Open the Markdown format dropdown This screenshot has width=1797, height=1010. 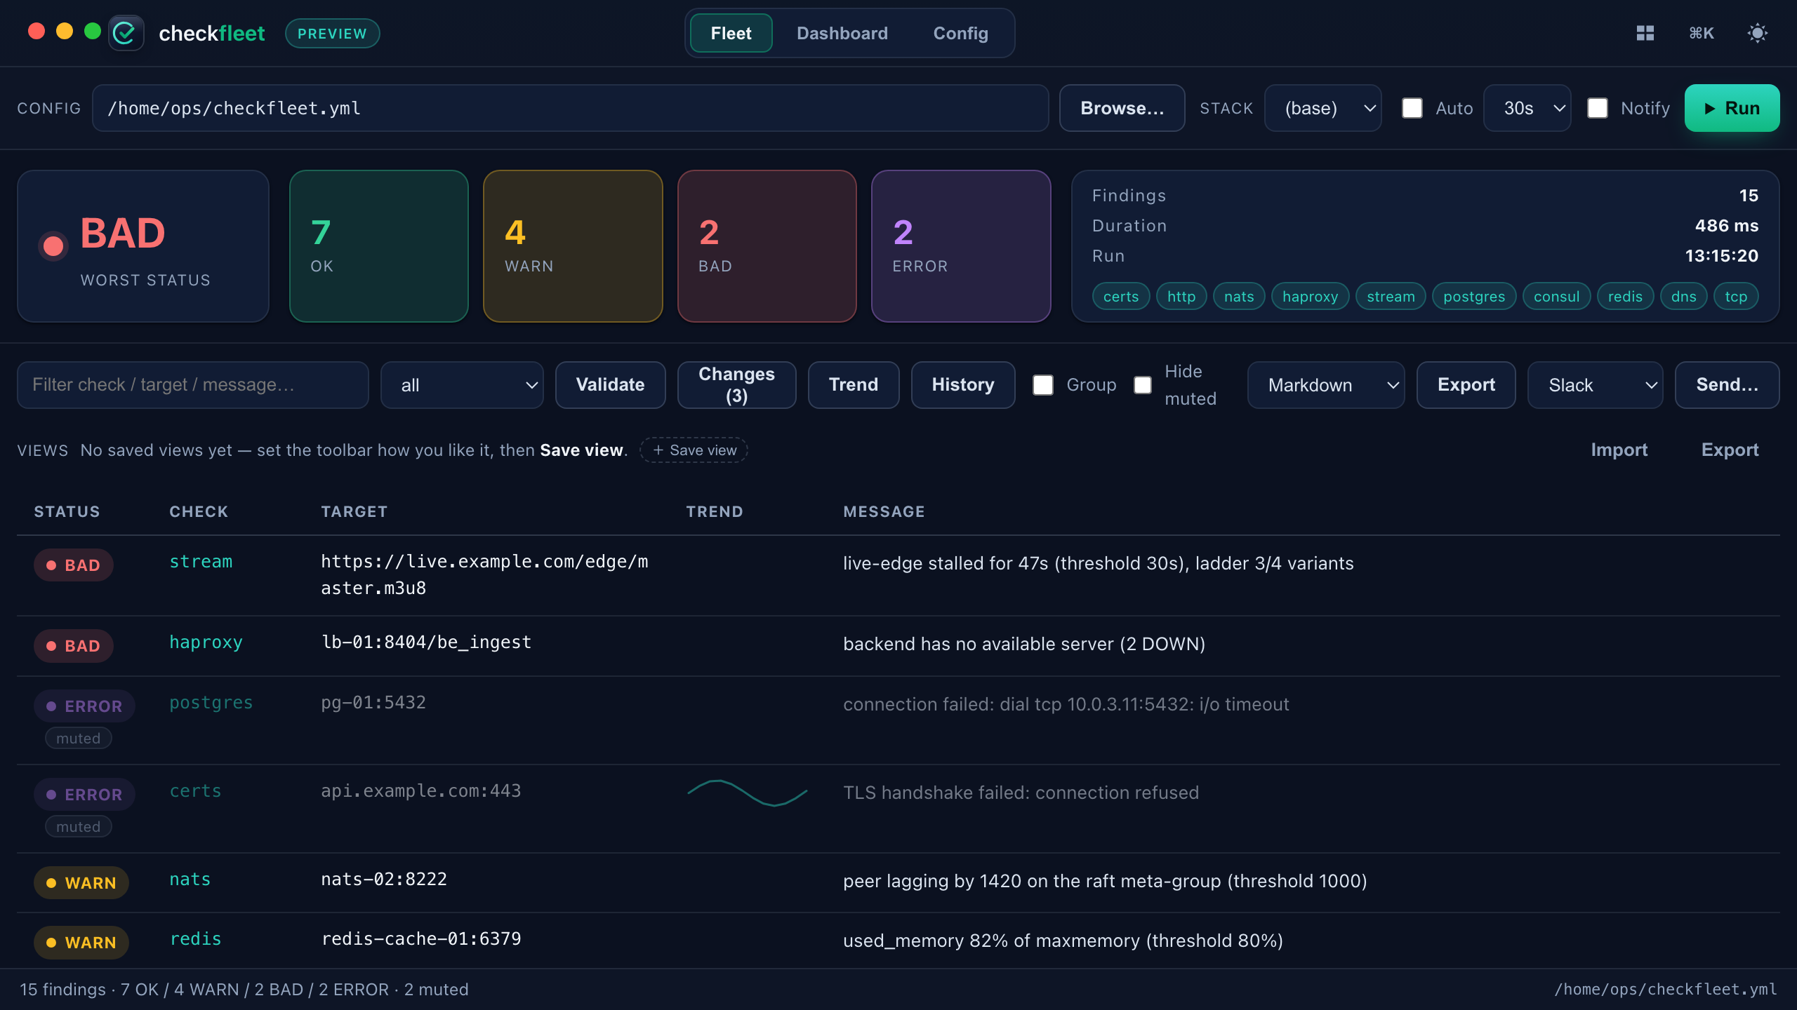pos(1326,384)
